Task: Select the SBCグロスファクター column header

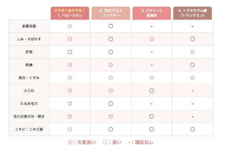Action: pyautogui.click(x=111, y=13)
